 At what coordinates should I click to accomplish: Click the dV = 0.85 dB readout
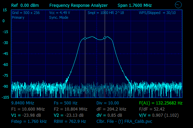pos(109,115)
